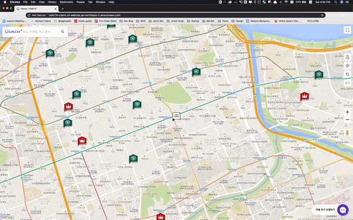Open the People menu
This screenshot has width=353, height=220.
pos(81,2)
